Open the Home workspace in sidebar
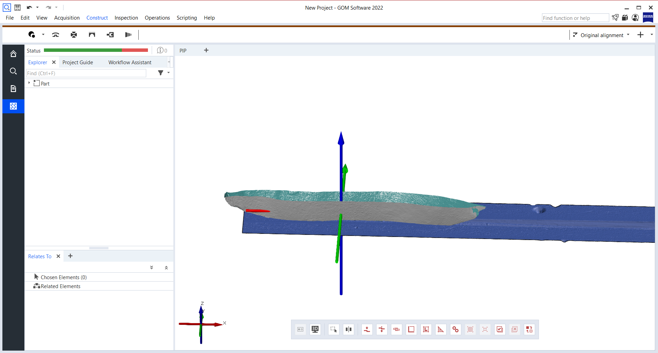The image size is (658, 353). pos(13,54)
